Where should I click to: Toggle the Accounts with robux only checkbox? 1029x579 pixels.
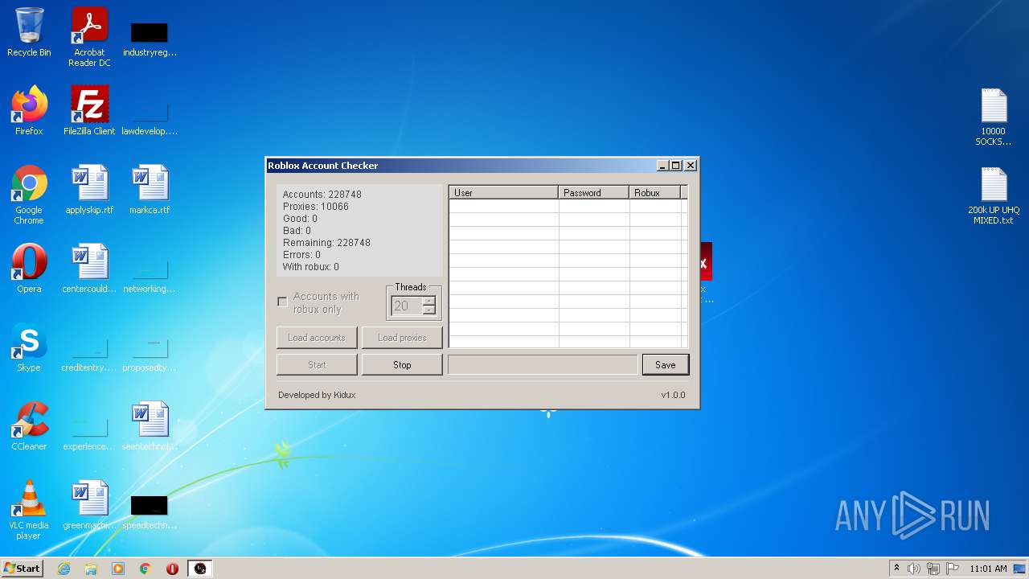point(282,302)
